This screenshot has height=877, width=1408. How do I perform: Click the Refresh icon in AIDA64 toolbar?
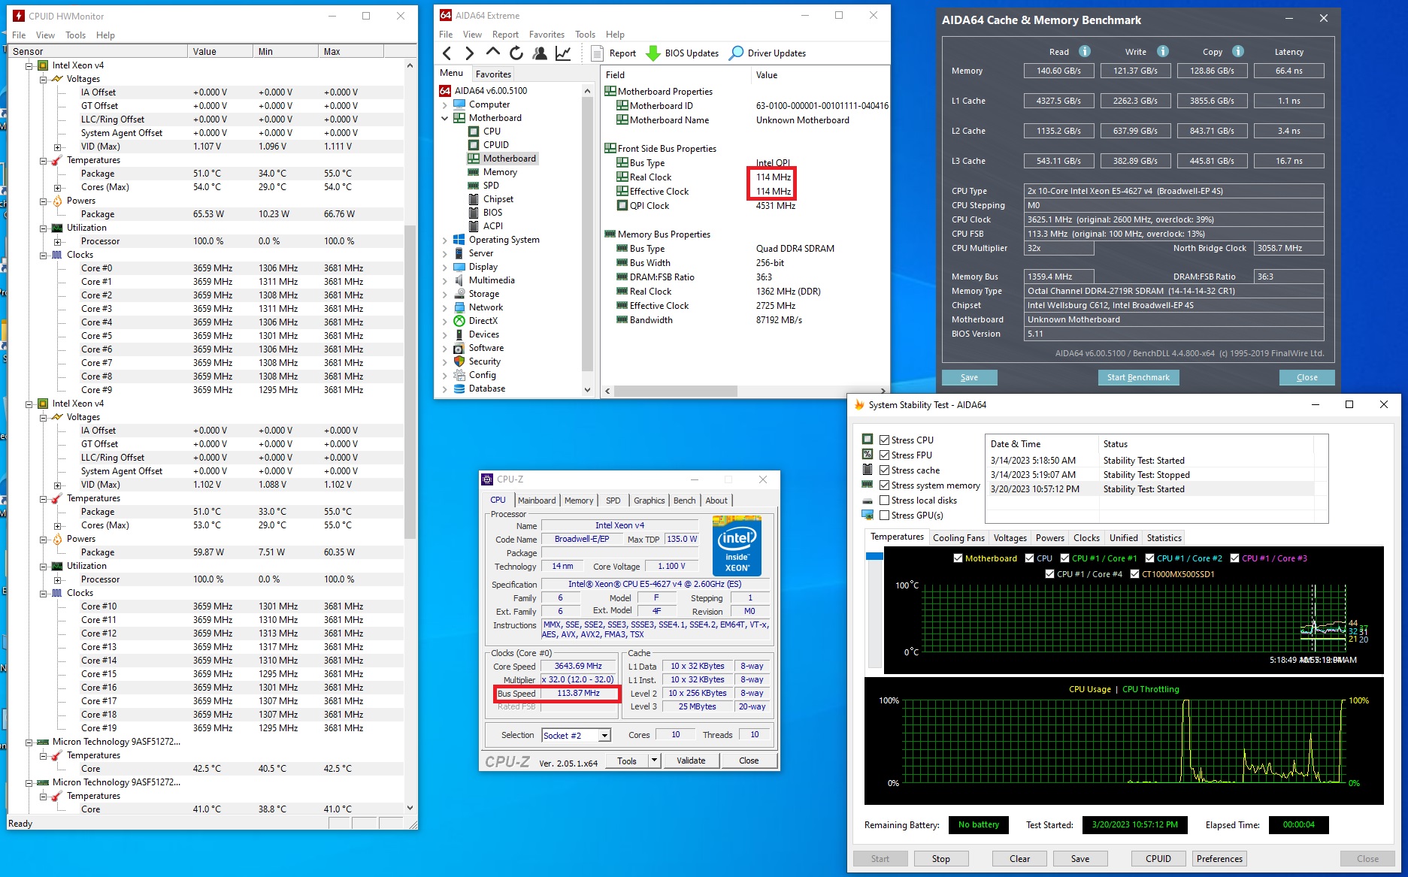(516, 53)
